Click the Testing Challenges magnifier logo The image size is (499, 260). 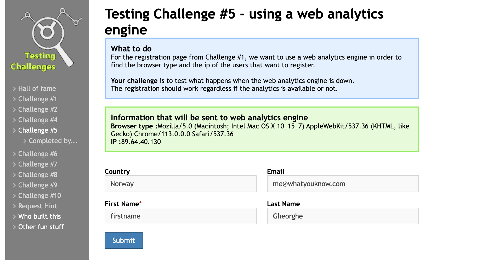point(47,39)
